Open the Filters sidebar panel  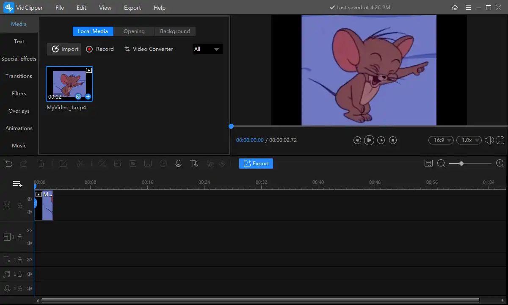19,94
